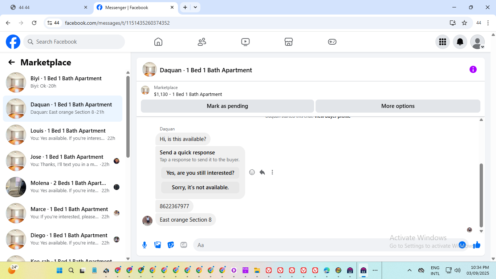The image size is (496, 279).
Task: Open the taskbar clock and calendar
Action: click(478, 271)
